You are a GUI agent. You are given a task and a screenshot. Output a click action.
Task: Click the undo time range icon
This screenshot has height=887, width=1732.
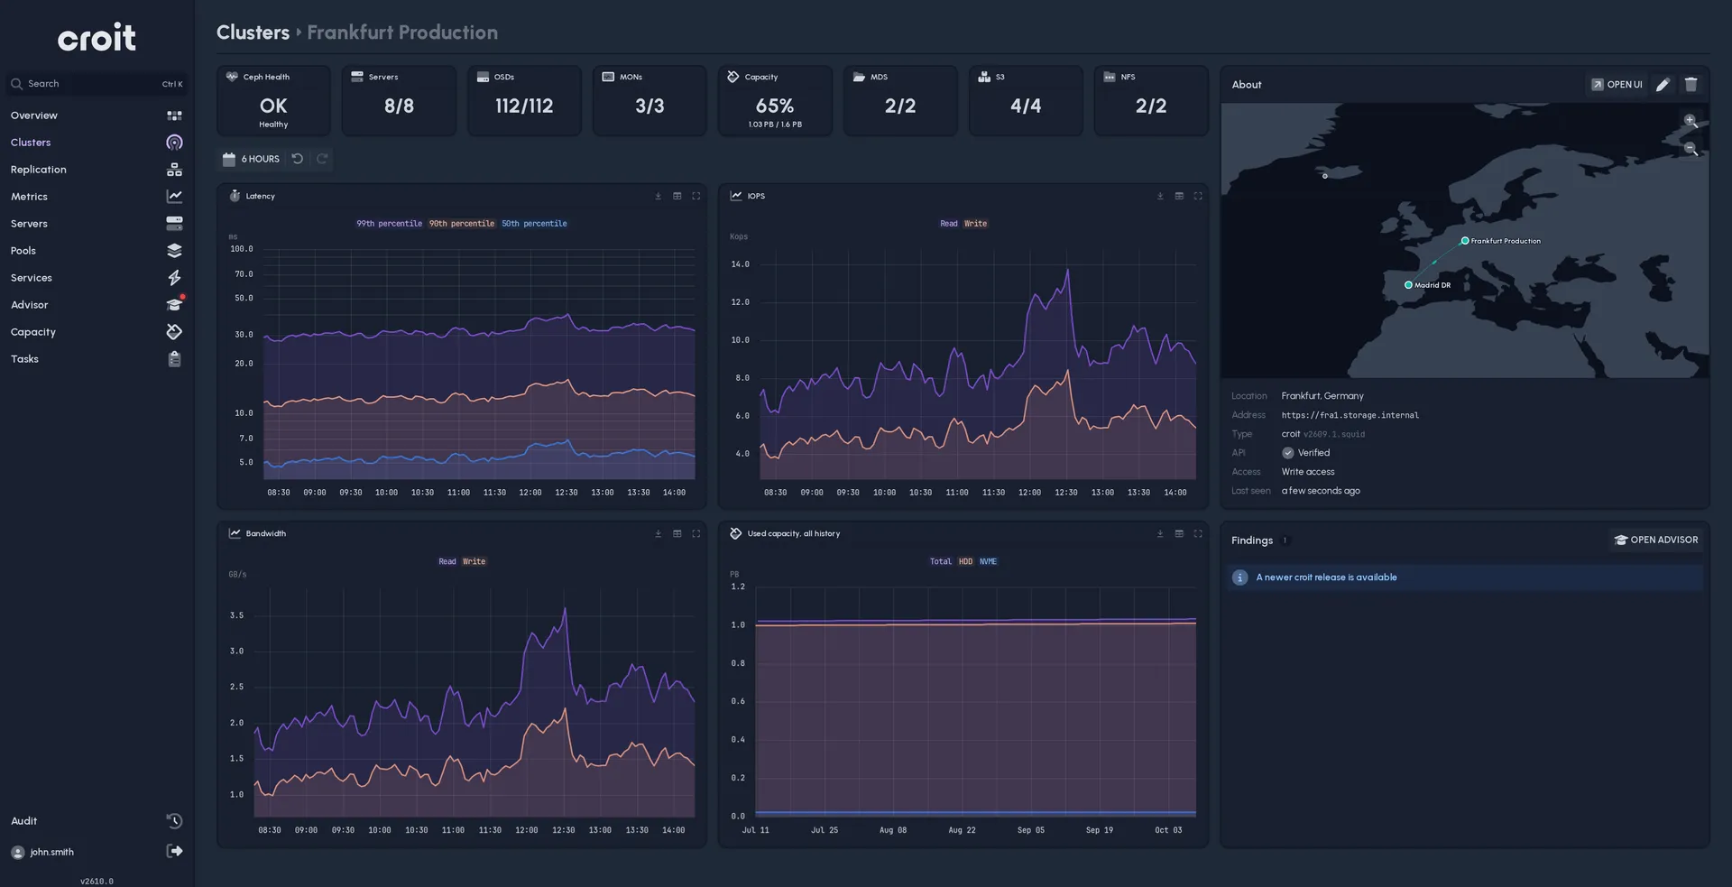tap(297, 159)
